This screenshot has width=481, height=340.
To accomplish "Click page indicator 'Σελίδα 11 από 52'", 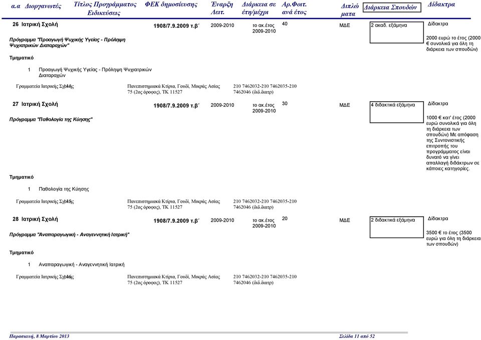I will pyautogui.click(x=357, y=336).
